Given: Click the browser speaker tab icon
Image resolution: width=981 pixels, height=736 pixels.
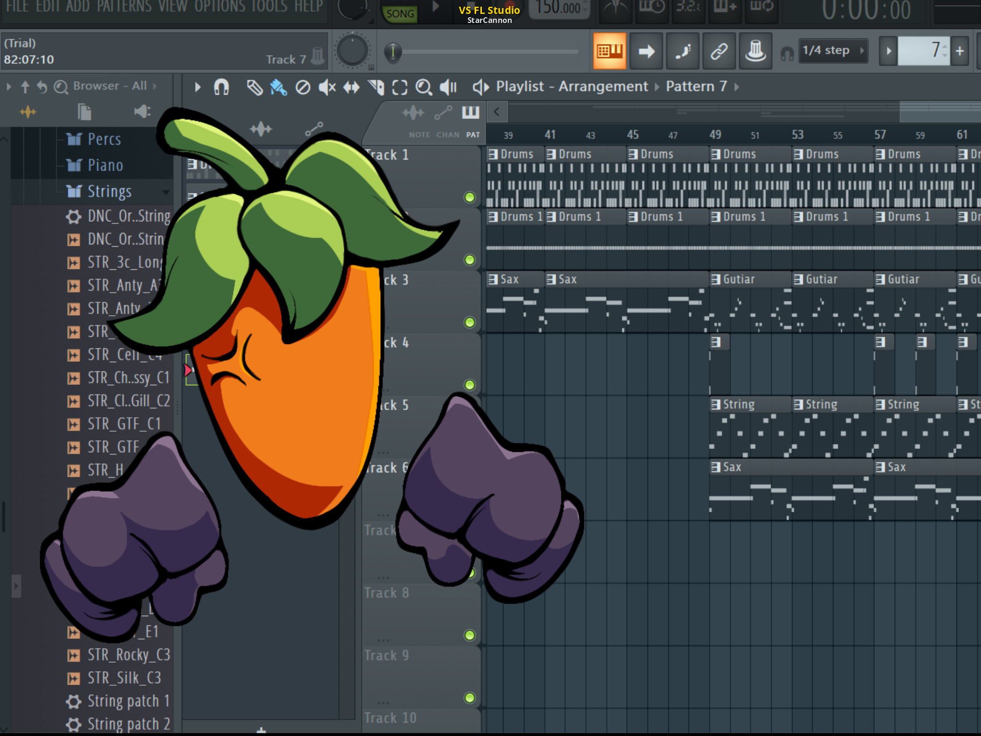Looking at the screenshot, I should [x=142, y=112].
